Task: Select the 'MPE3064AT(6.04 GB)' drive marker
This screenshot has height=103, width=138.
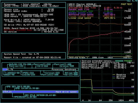Action: pos(25,97)
